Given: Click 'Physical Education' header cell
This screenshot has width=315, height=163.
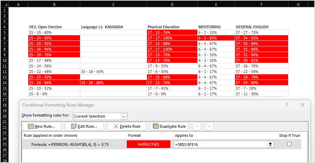Looking at the screenshot, I should tap(172, 27).
